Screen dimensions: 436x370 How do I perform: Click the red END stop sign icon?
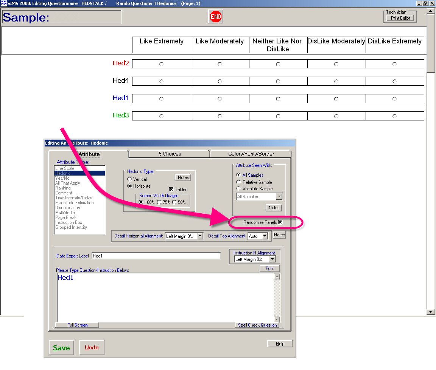[215, 17]
